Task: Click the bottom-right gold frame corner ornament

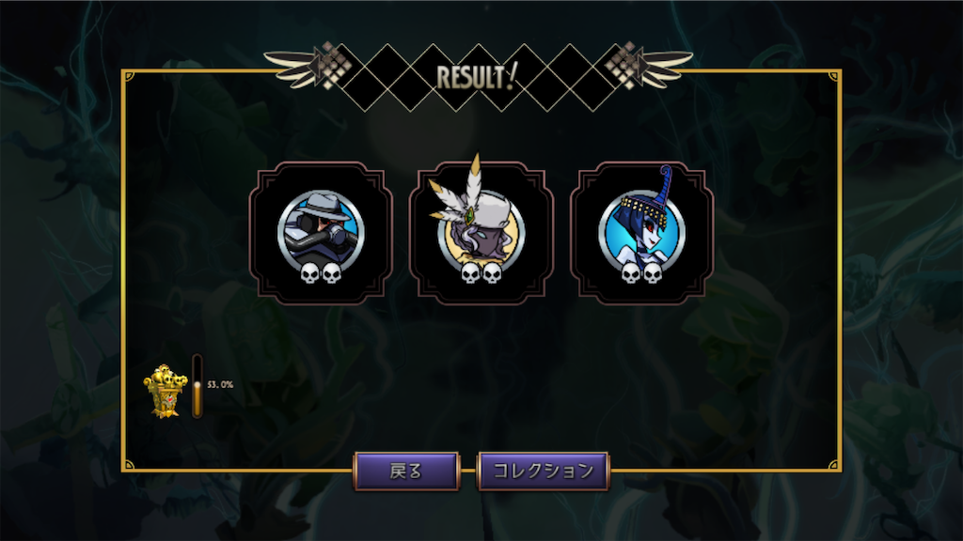Action: pyautogui.click(x=834, y=465)
